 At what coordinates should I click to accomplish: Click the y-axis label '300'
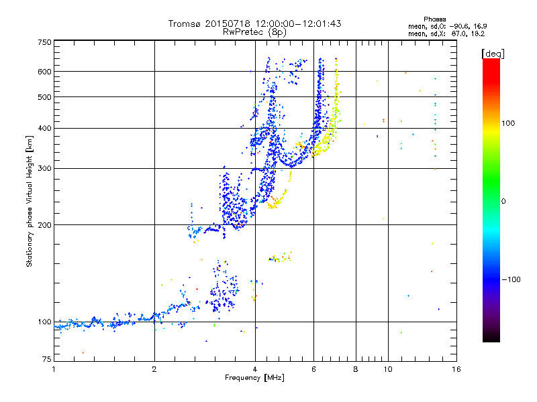pos(45,169)
